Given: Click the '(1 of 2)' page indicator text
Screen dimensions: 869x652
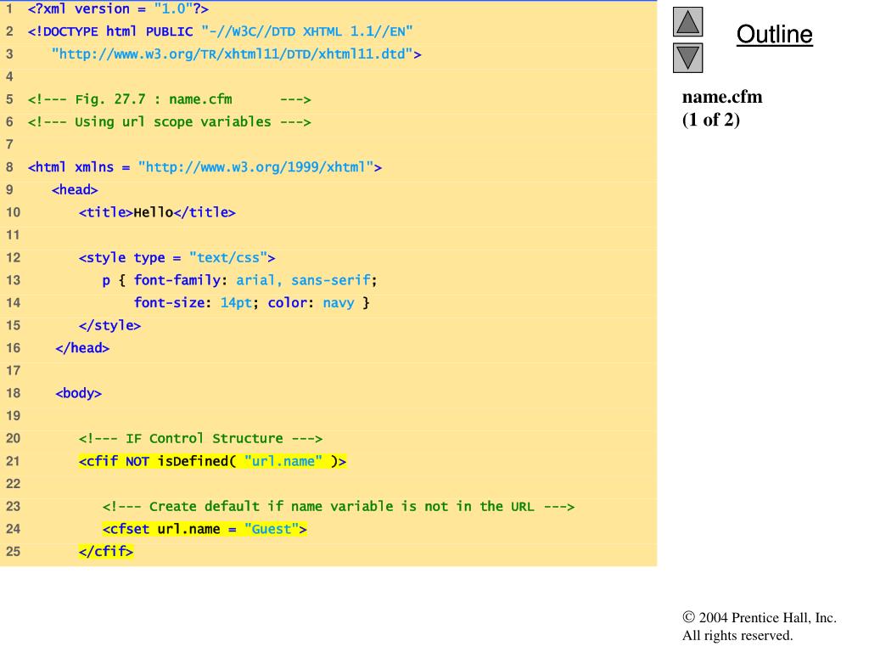Looking at the screenshot, I should [x=711, y=120].
